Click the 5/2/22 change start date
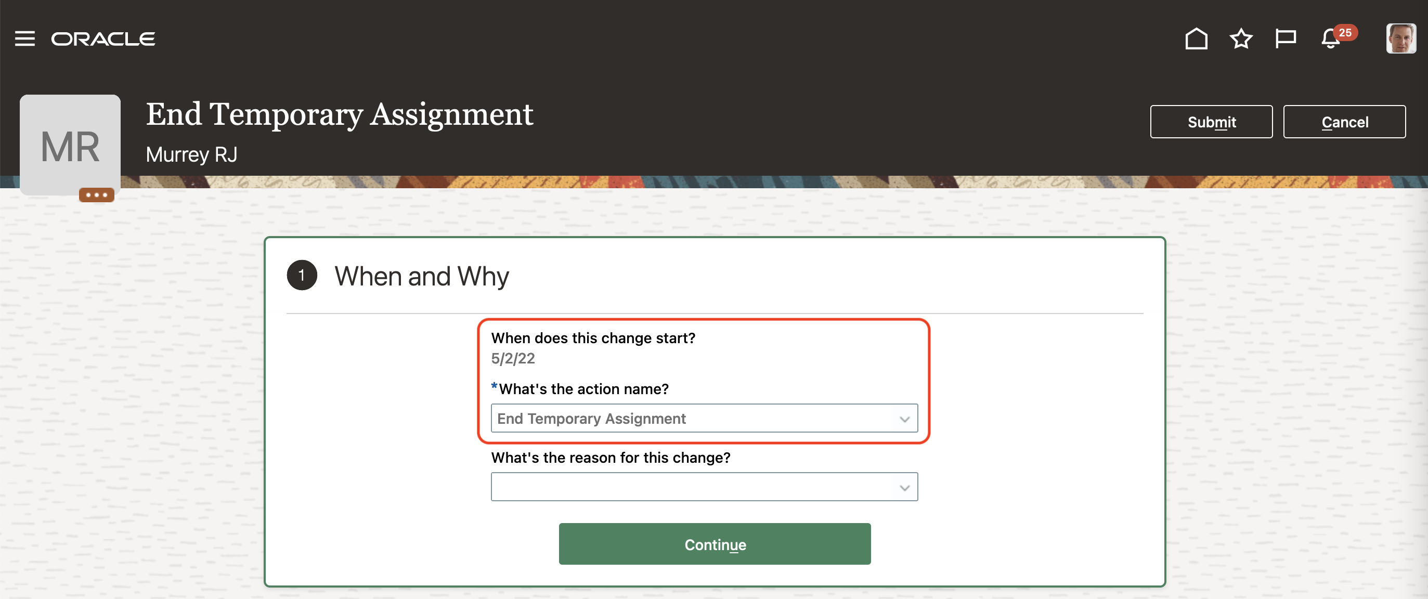 tap(513, 358)
